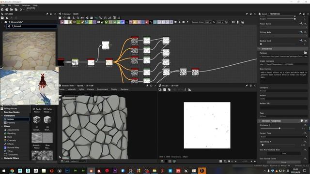Viewport: 310px width, 174px height.
Task: Select Adjustments under Filters
Action: pyautogui.click(x=13, y=130)
